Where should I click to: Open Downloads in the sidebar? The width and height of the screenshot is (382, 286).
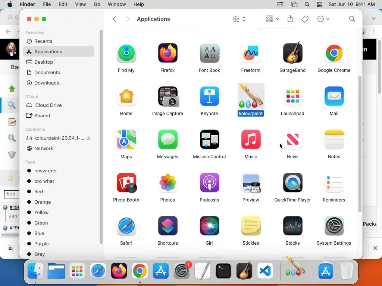point(59,83)
